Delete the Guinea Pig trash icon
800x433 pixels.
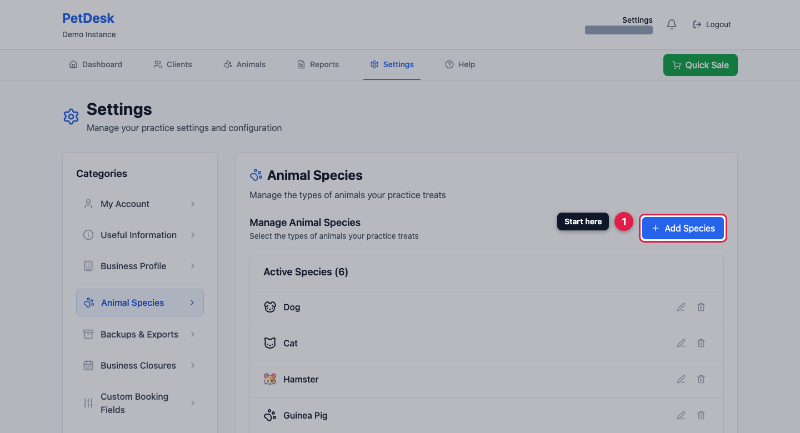[701, 415]
